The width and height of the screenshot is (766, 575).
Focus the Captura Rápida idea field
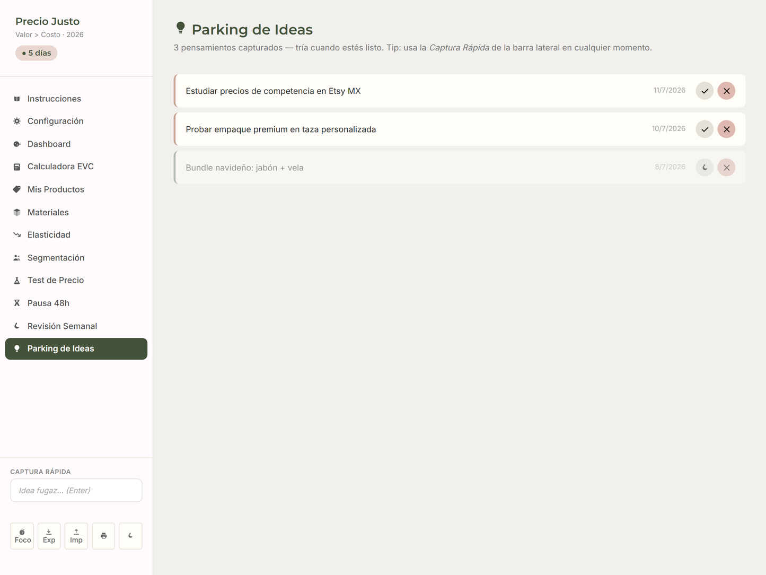(76, 491)
